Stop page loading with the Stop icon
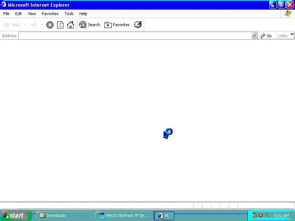Viewport: 295px width, 221px height. pyautogui.click(x=50, y=25)
